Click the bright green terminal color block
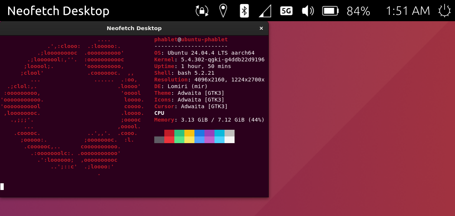 pyautogui.click(x=179, y=140)
